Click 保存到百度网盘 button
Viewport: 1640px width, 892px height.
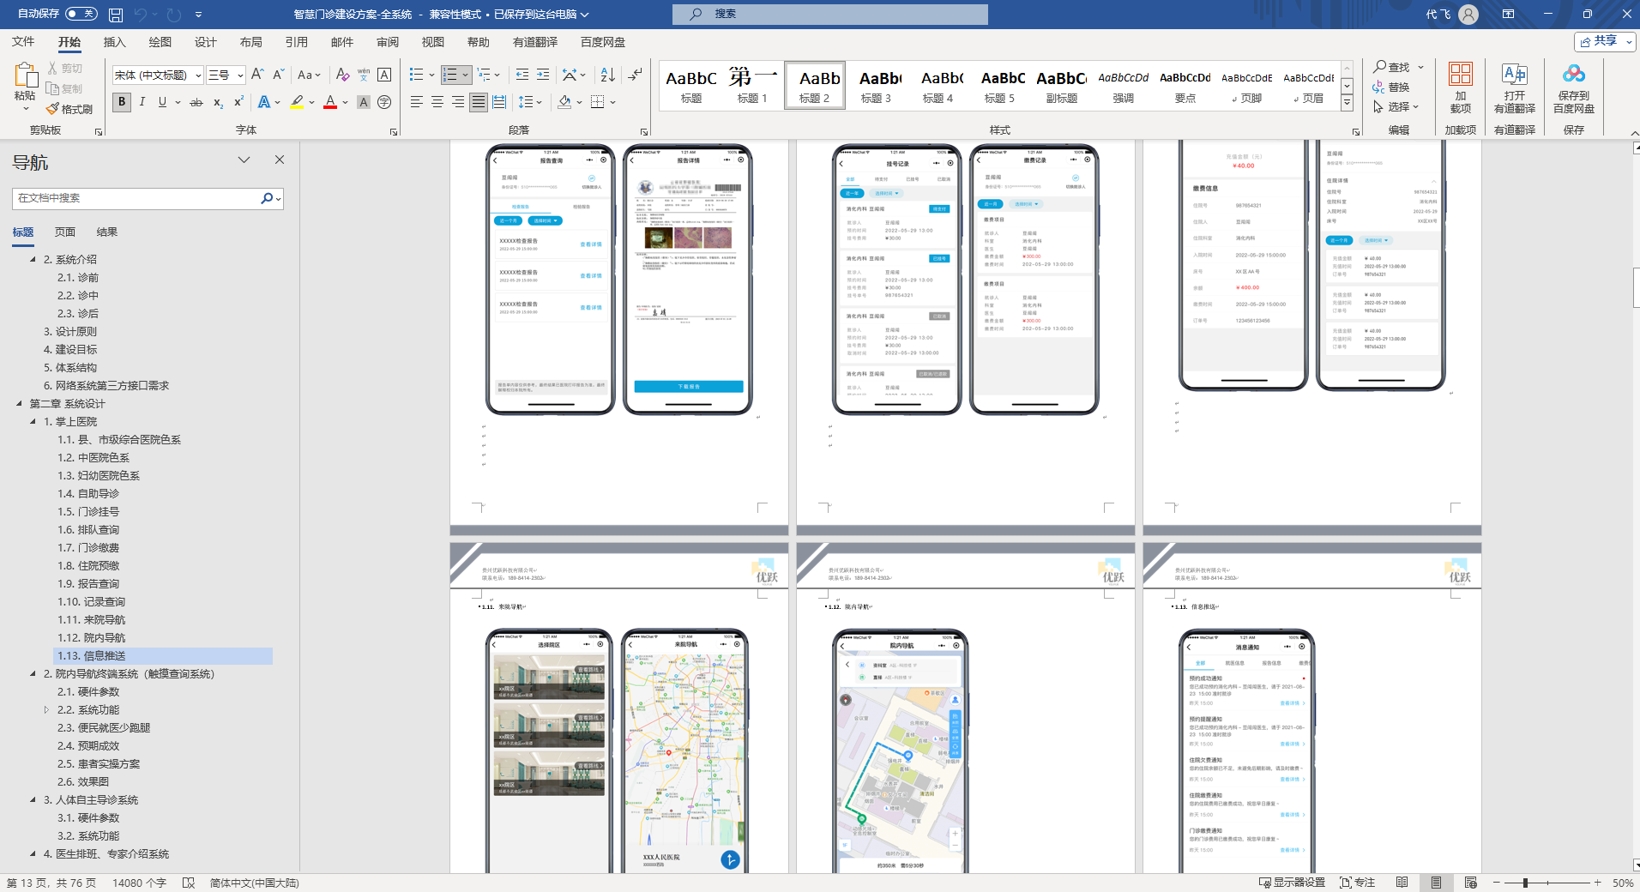tap(1573, 88)
